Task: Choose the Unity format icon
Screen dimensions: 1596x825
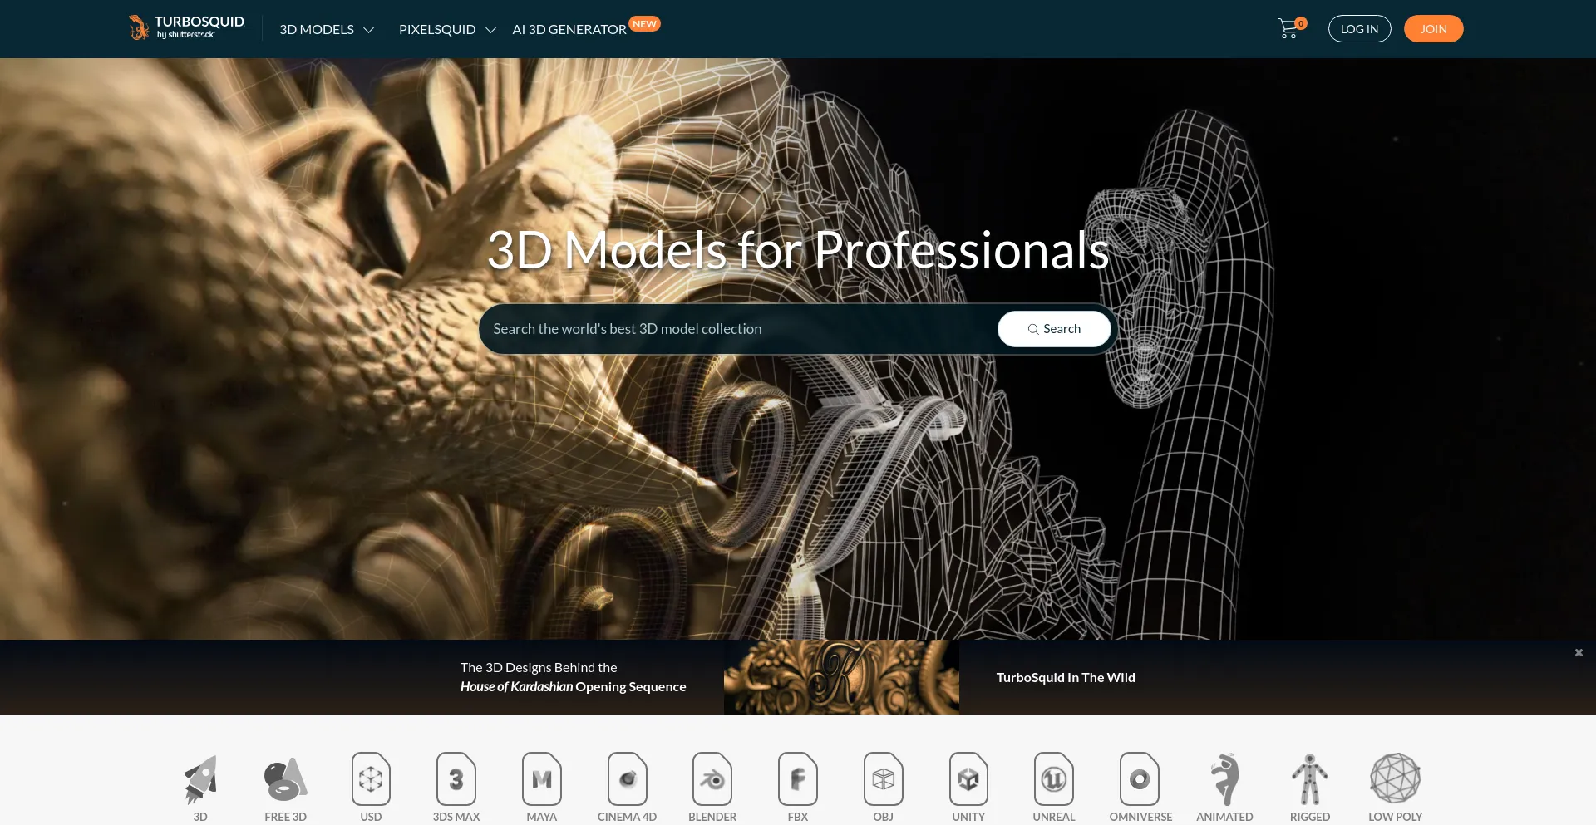Action: 968,779
